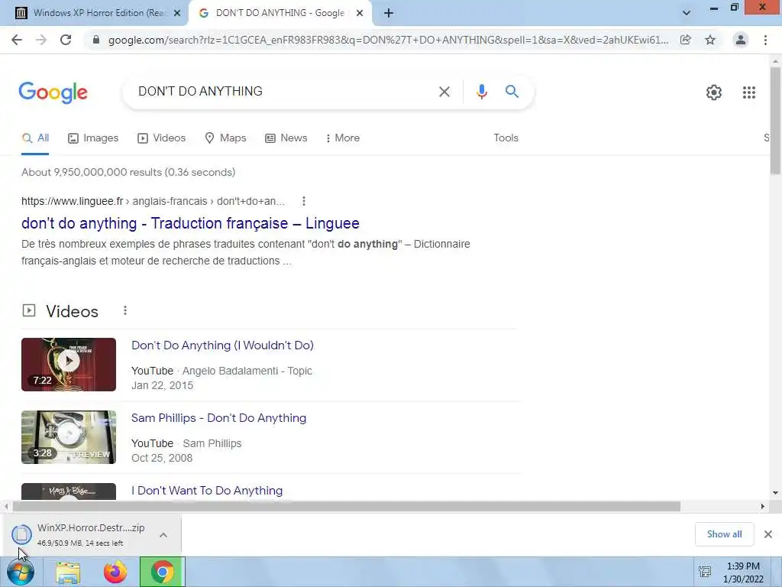The width and height of the screenshot is (782, 587).
Task: Click the vertical scrollbar down arrow
Action: pyautogui.click(x=775, y=493)
